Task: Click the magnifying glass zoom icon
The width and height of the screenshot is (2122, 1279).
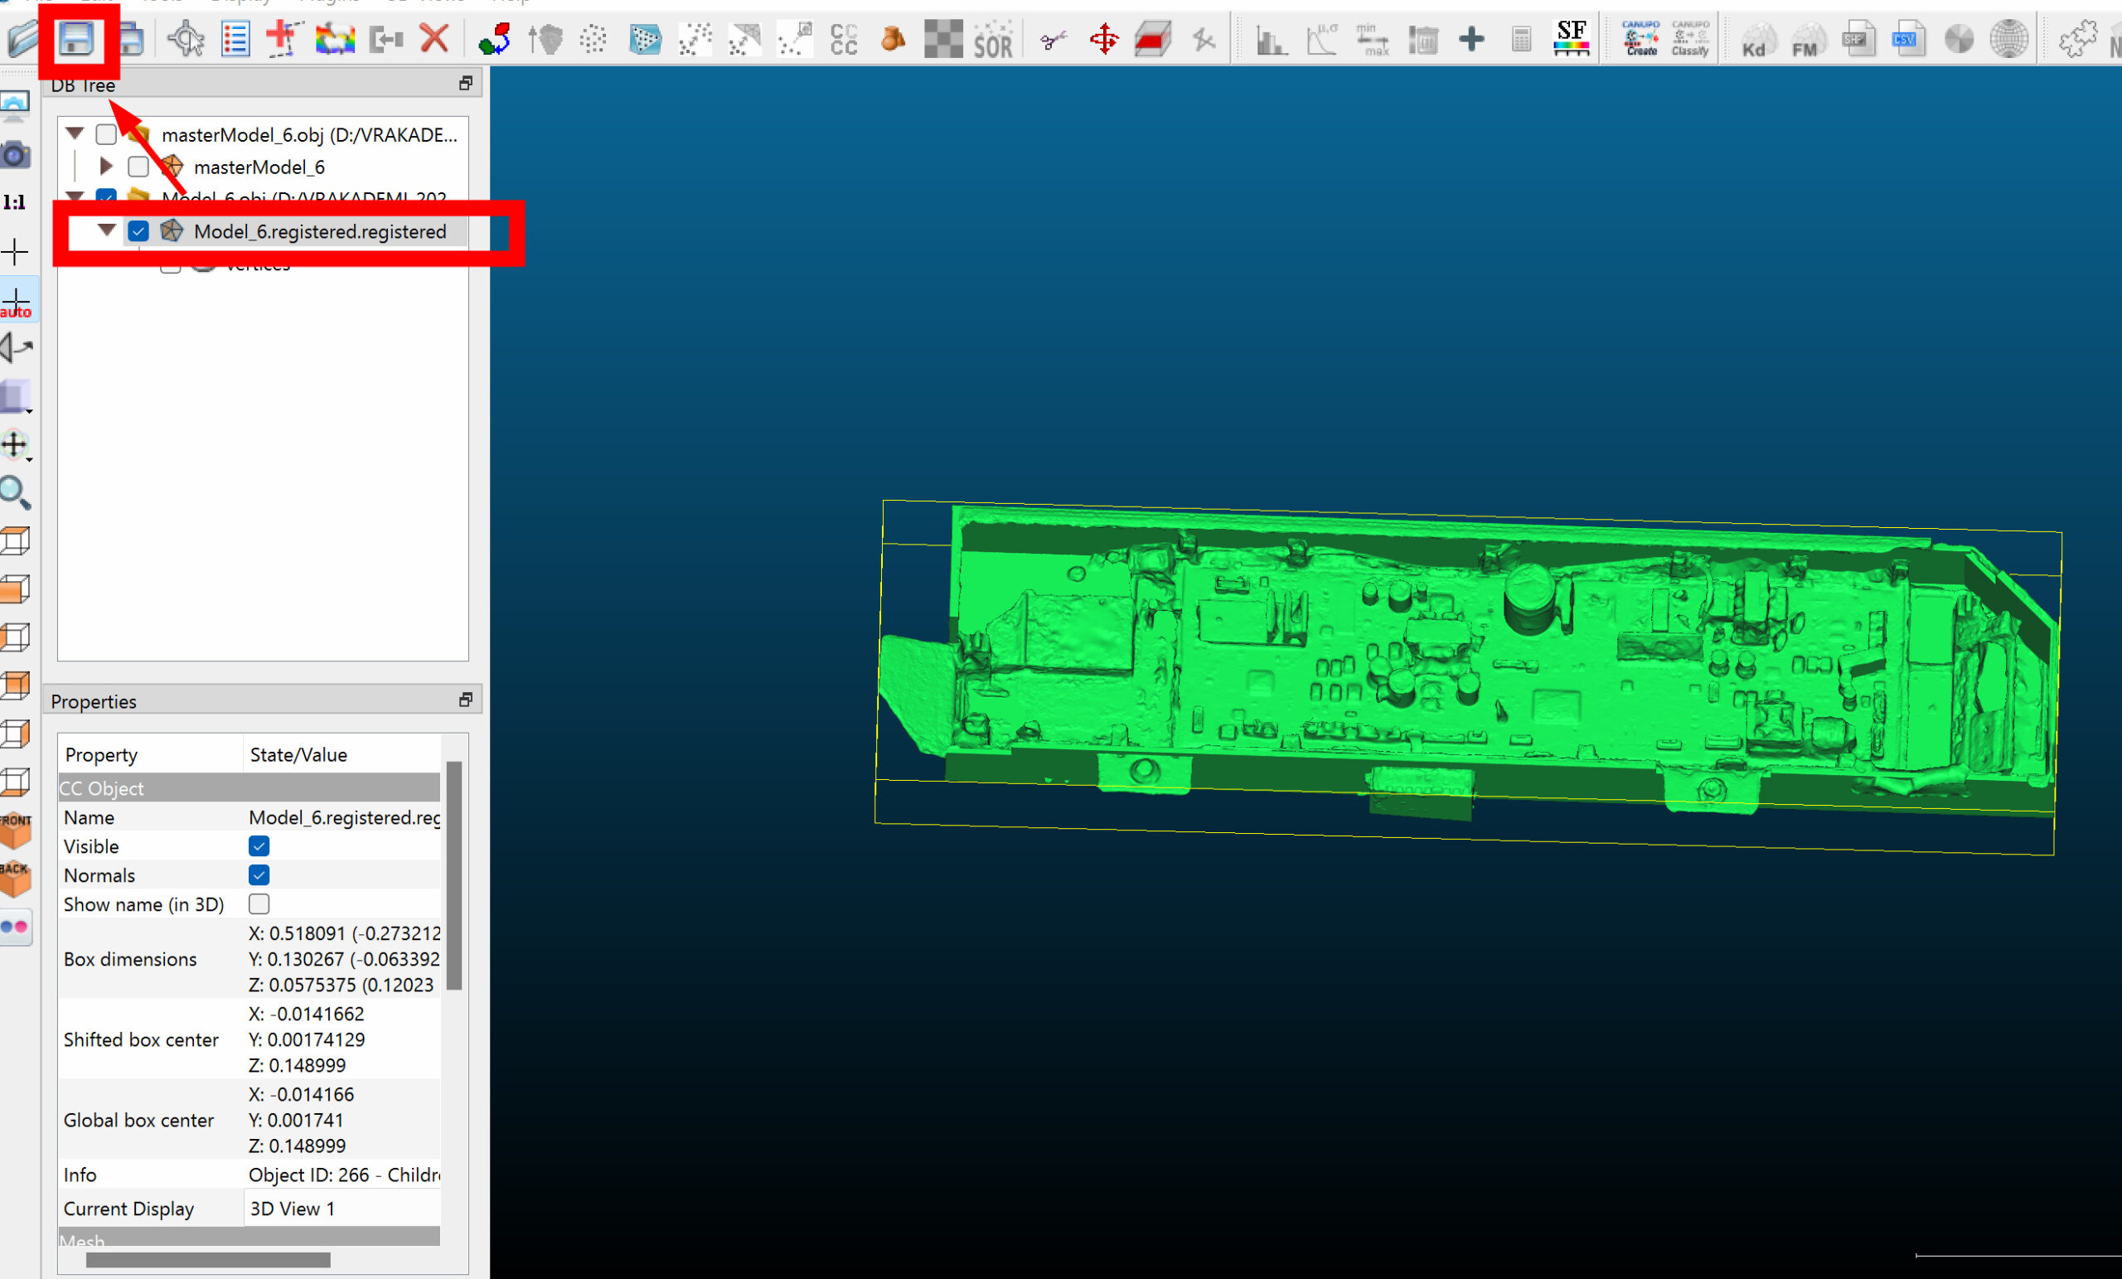Action: coord(16,493)
